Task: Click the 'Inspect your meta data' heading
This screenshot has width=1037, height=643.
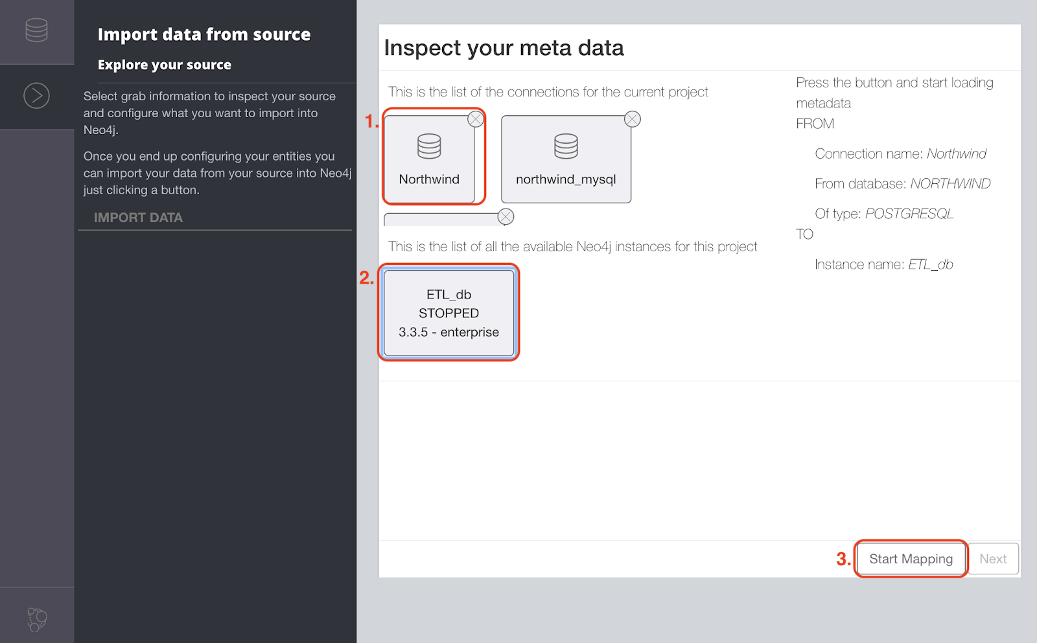Action: pos(504,48)
